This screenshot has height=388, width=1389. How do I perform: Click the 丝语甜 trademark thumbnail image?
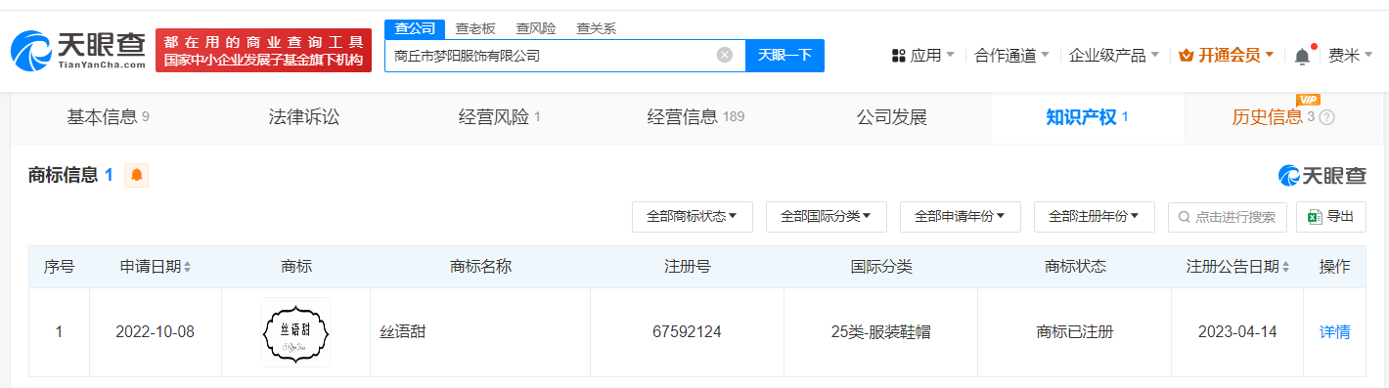[x=295, y=332]
